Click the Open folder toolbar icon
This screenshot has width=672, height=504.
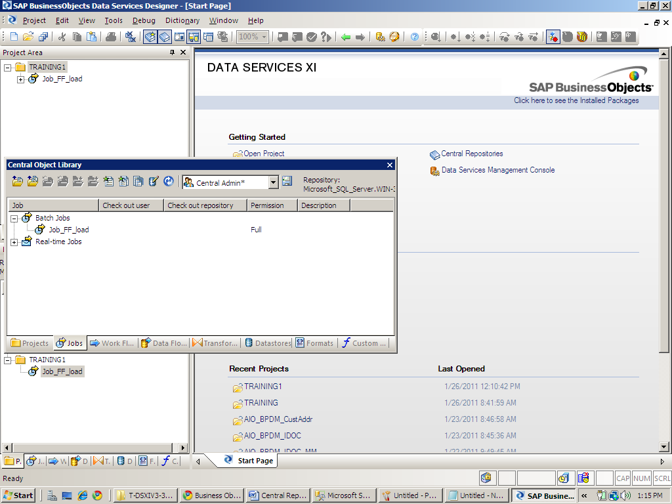pos(28,37)
